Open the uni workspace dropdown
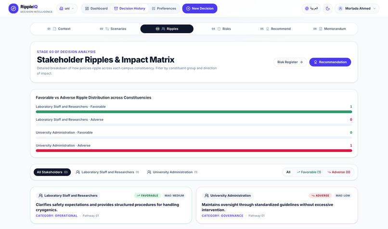The height and width of the screenshot is (229, 388). pyautogui.click(x=67, y=8)
